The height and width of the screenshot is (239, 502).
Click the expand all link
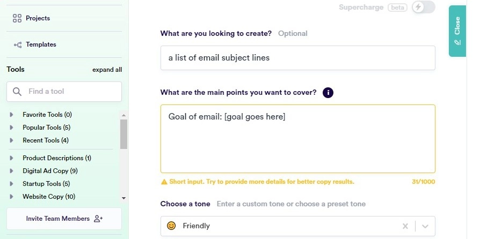pos(107,70)
